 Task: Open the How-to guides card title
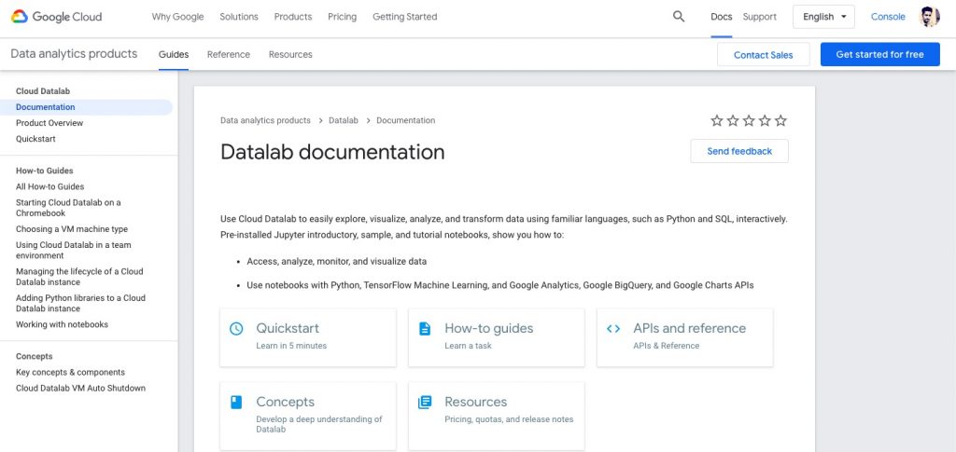pos(489,328)
